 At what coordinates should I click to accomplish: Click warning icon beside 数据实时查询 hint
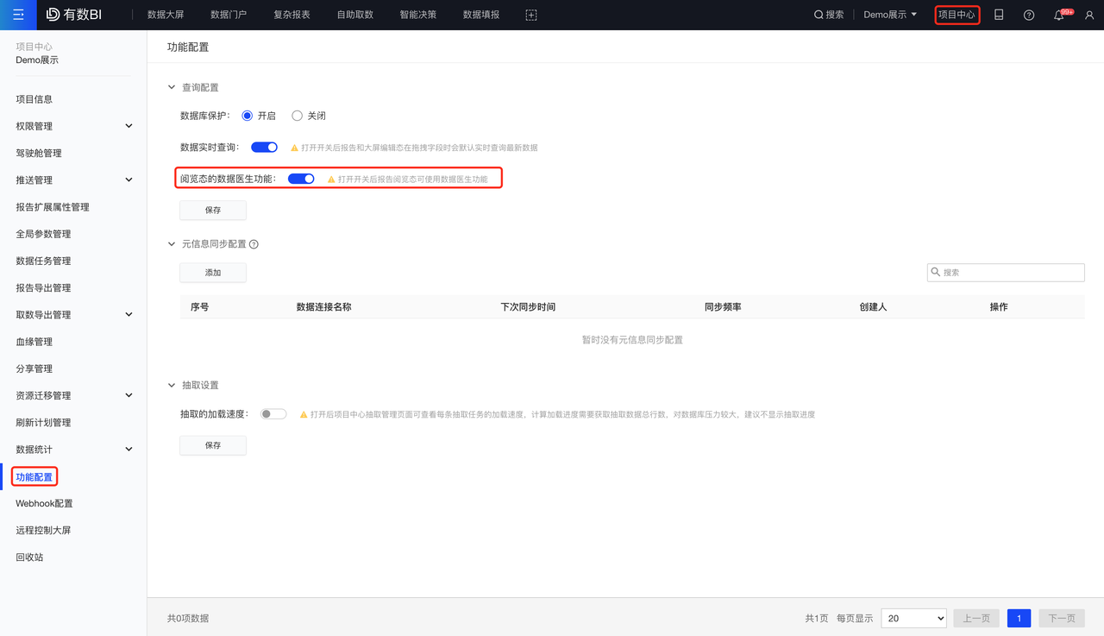pos(294,148)
